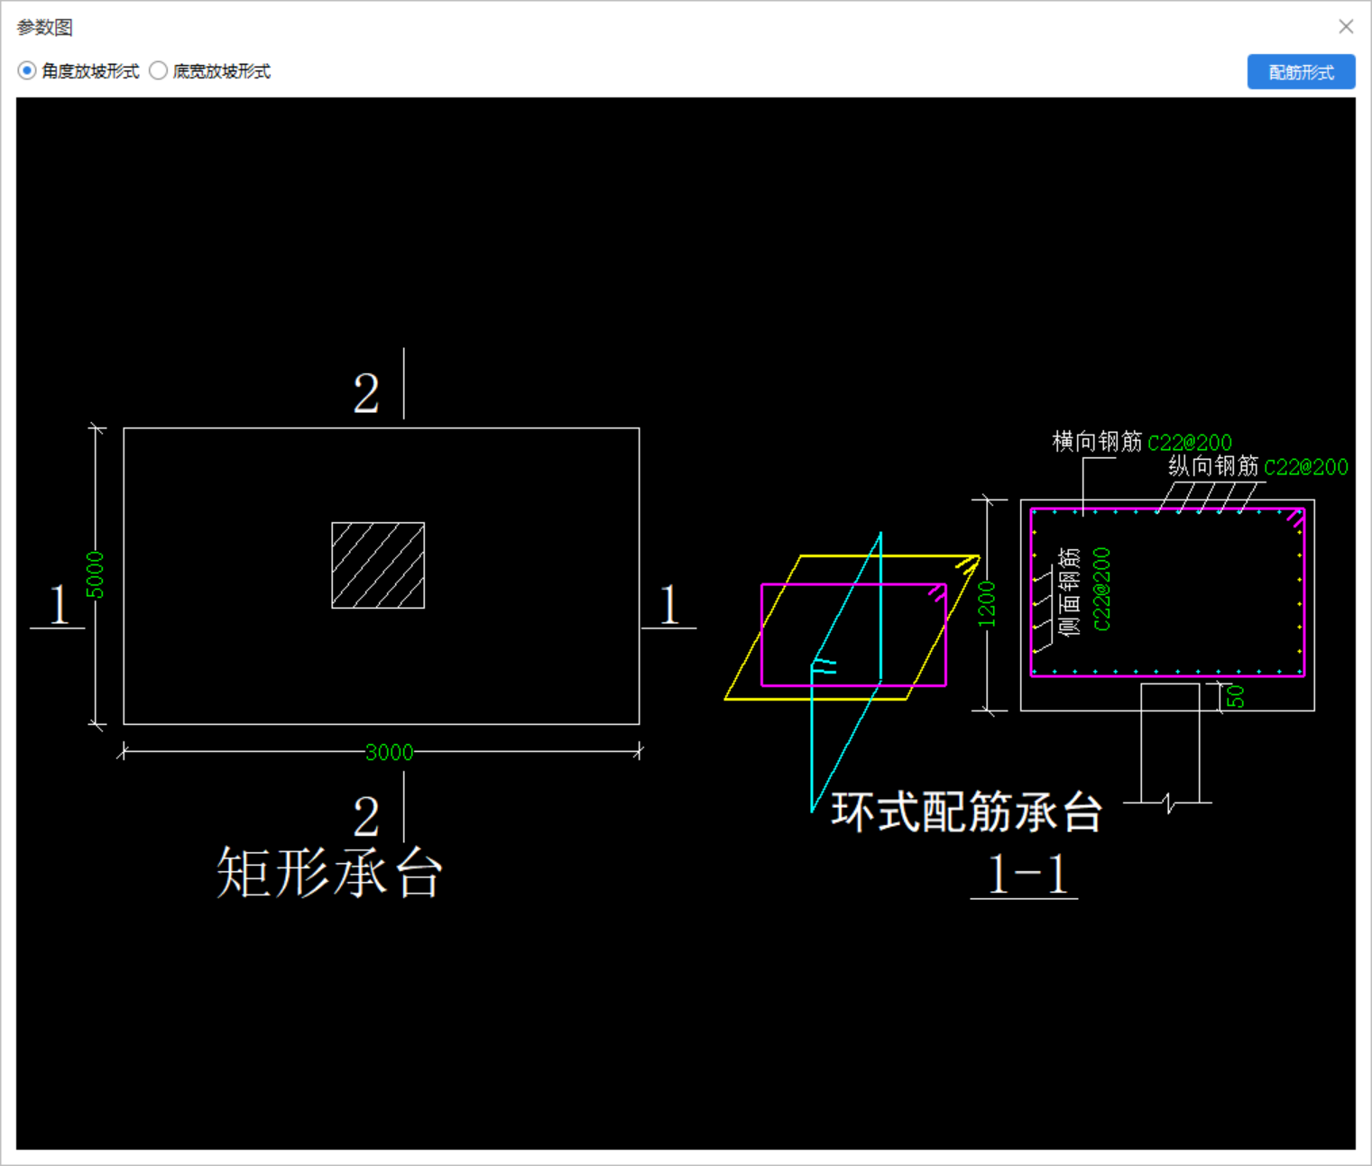Edit the 侧面钢筋 C22@200 value
Screen dimensions: 1372x1166
[1101, 589]
